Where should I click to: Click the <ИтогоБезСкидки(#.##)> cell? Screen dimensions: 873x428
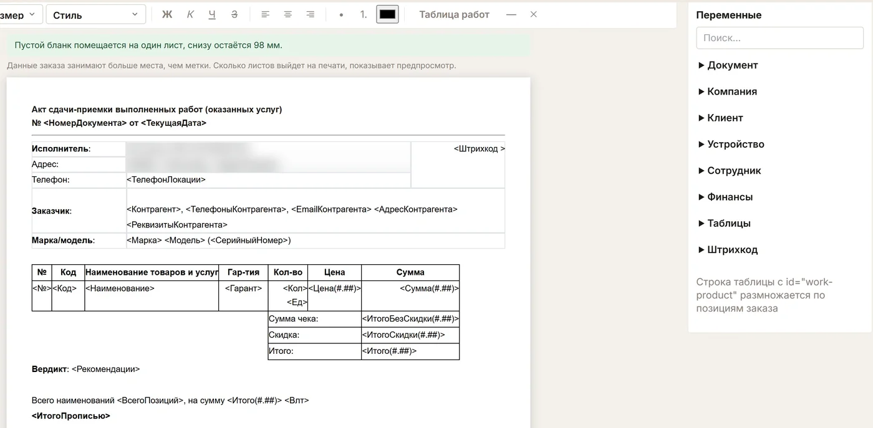(410, 319)
